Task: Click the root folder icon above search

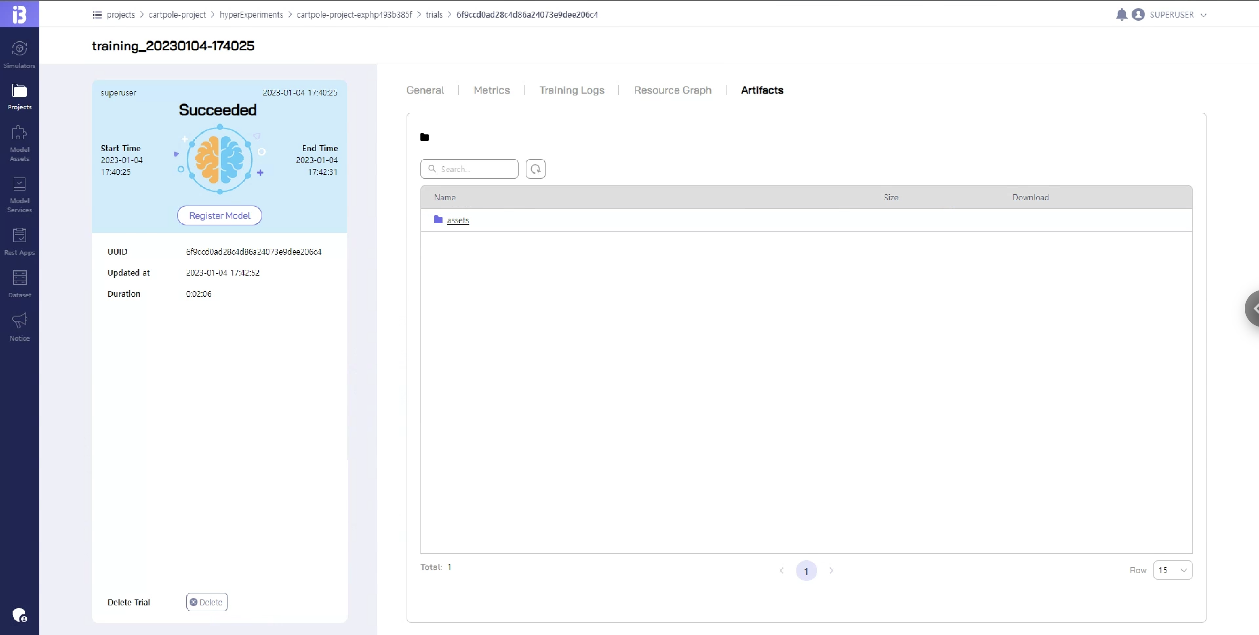Action: [x=424, y=137]
